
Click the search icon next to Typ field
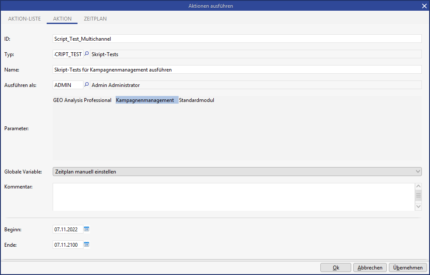point(87,54)
